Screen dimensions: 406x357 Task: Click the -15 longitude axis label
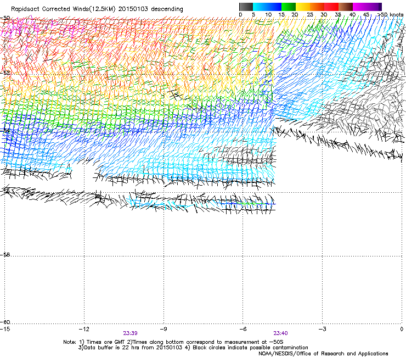5,329
